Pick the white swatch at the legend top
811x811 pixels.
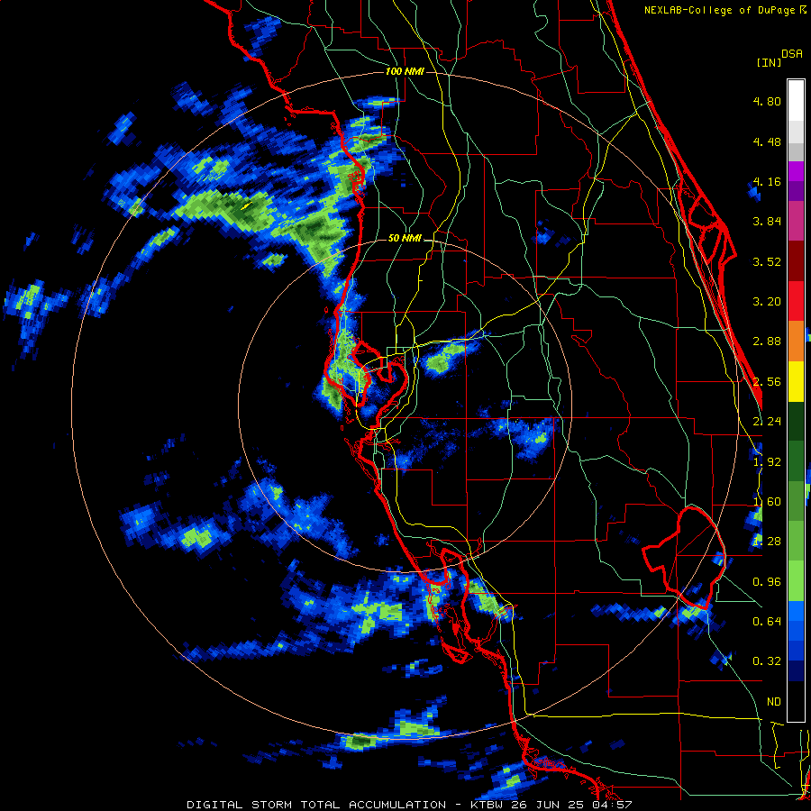pyautogui.click(x=796, y=100)
